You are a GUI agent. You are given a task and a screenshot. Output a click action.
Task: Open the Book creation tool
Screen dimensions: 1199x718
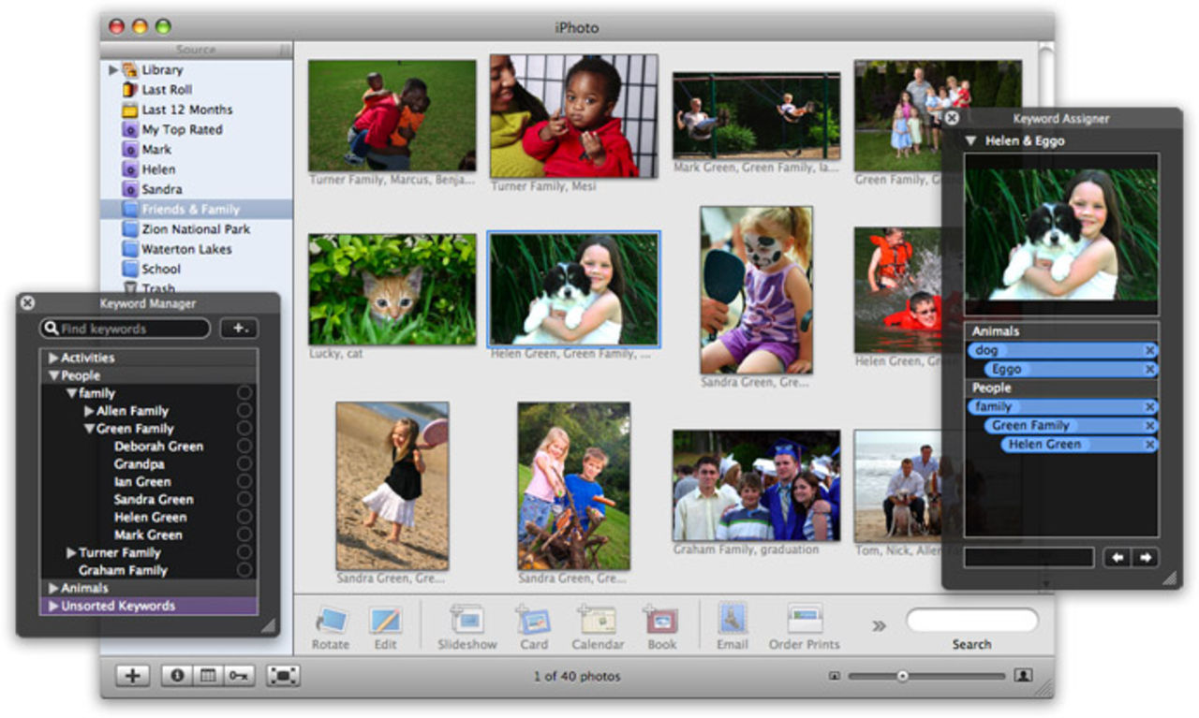pyautogui.click(x=660, y=621)
